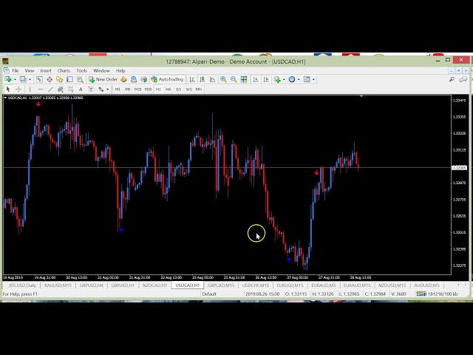Open the search magnifier icon
The height and width of the screenshot is (355, 473).
(x=452, y=79)
